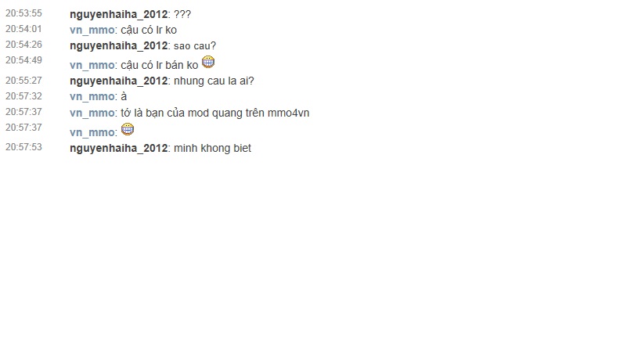Click the message "nhung cau la ai?"
Screen dimensions: 641x360
tap(214, 81)
